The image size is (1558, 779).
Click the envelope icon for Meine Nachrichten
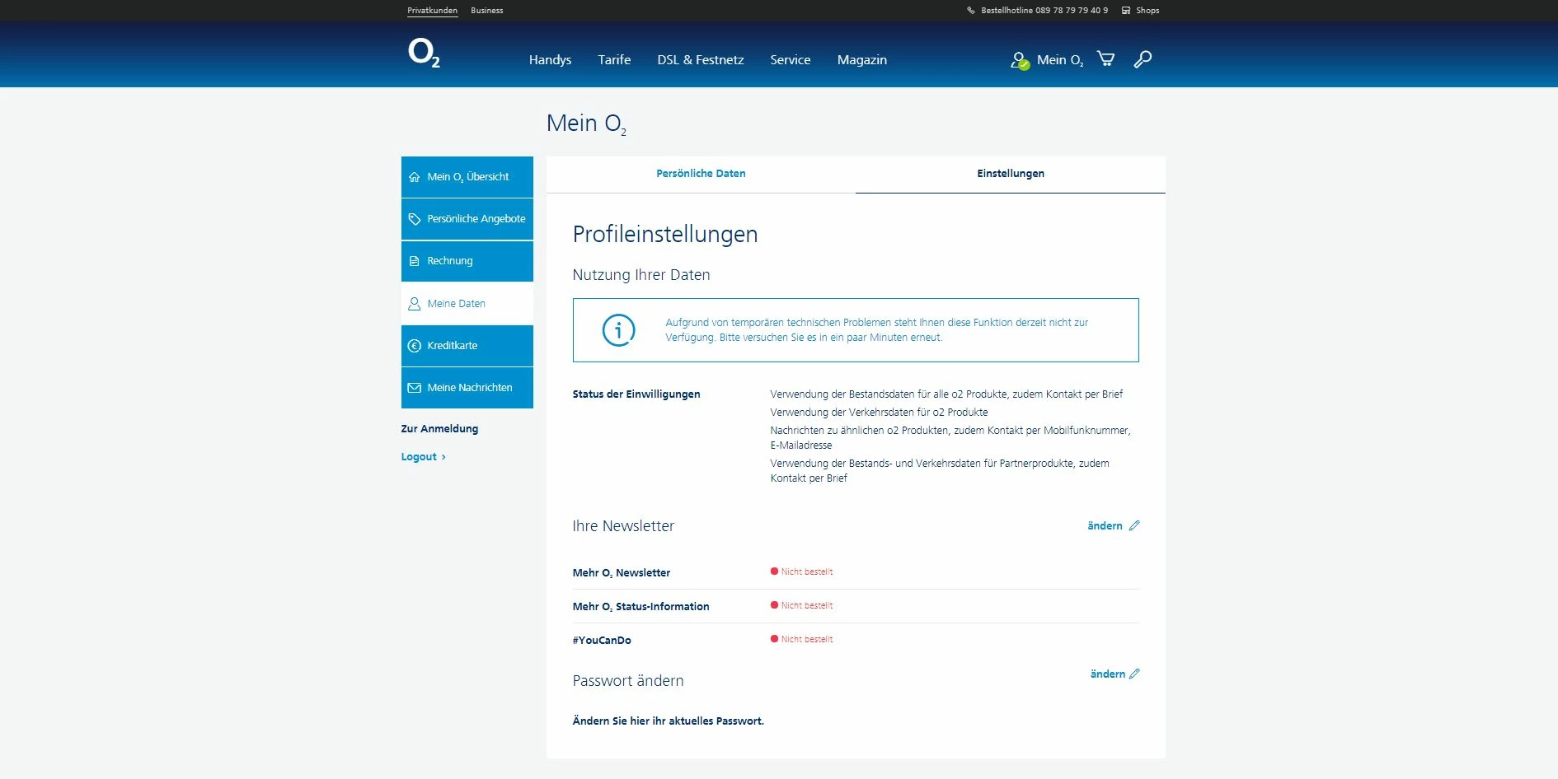tap(415, 388)
